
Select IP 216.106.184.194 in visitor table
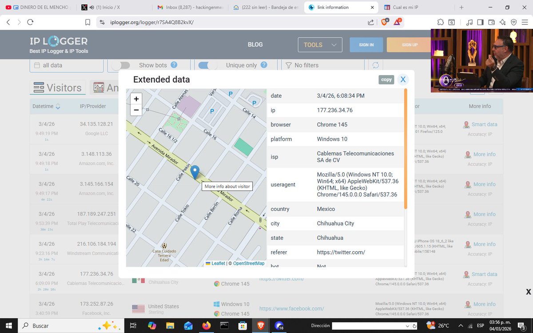coord(96,244)
